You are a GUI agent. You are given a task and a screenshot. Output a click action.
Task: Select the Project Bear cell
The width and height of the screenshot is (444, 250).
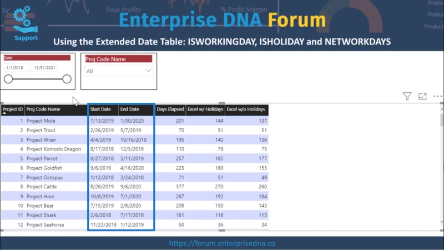[40, 206]
